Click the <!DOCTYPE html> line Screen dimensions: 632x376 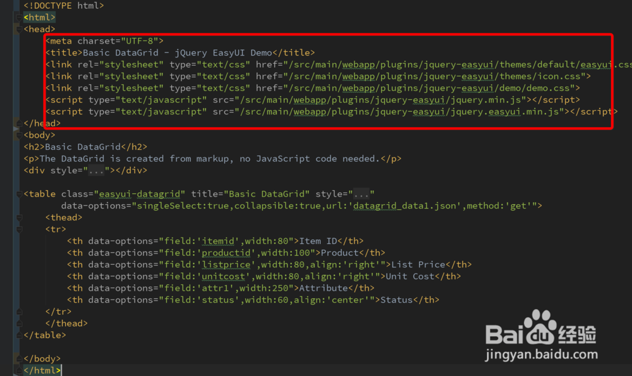click(64, 6)
